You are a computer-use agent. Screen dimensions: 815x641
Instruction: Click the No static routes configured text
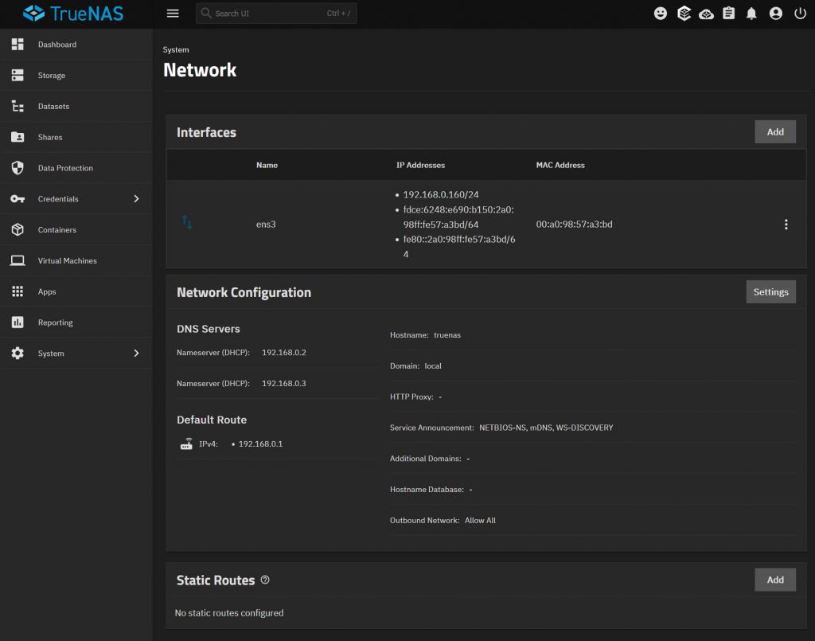(229, 613)
